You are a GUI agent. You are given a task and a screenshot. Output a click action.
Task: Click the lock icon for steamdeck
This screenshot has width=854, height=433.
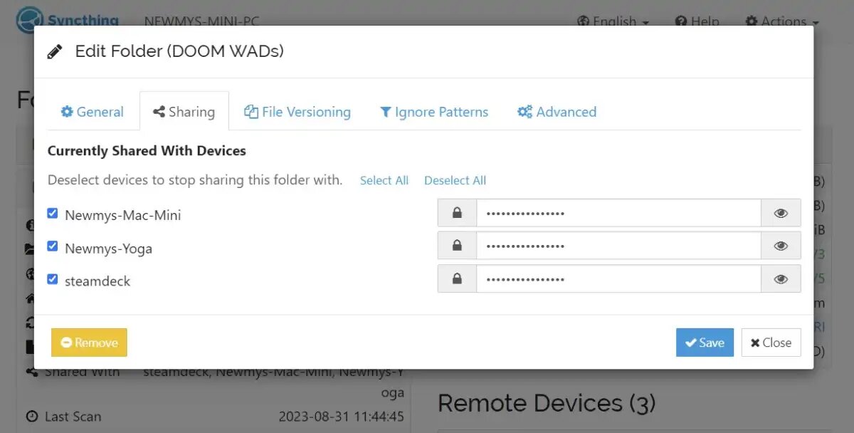[x=457, y=278]
